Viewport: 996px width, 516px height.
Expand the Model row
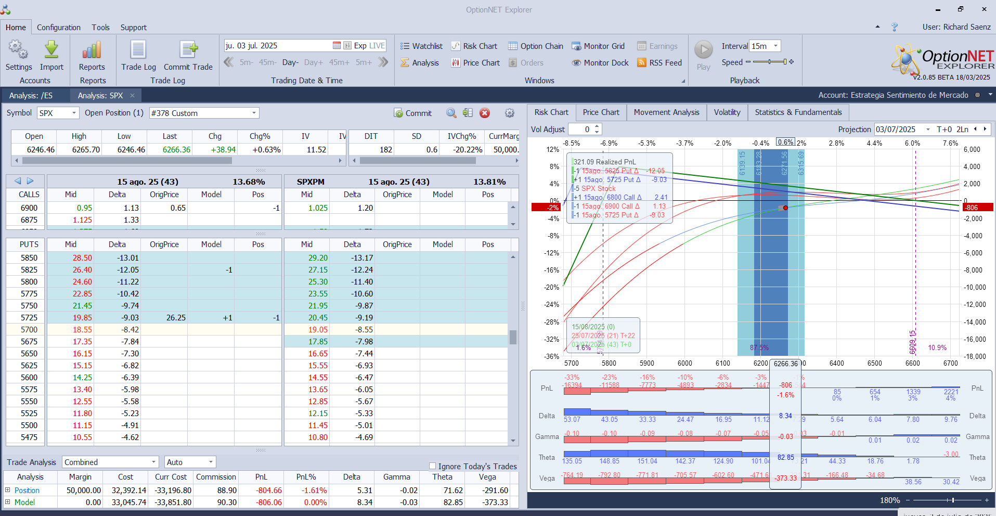(8, 502)
